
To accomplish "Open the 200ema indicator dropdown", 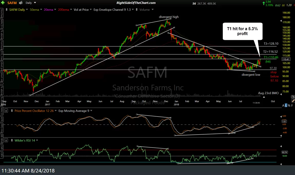I will 71,9.
